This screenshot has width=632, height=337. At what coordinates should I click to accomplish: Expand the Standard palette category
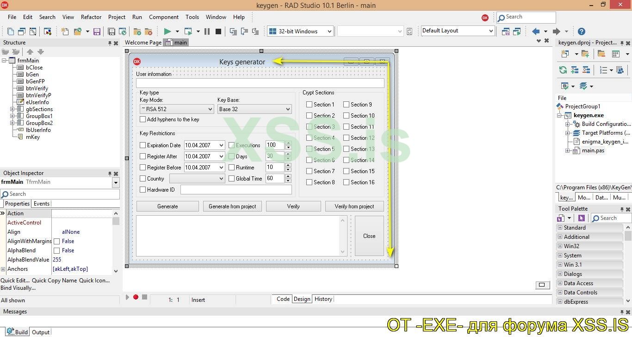pyautogui.click(x=560, y=228)
